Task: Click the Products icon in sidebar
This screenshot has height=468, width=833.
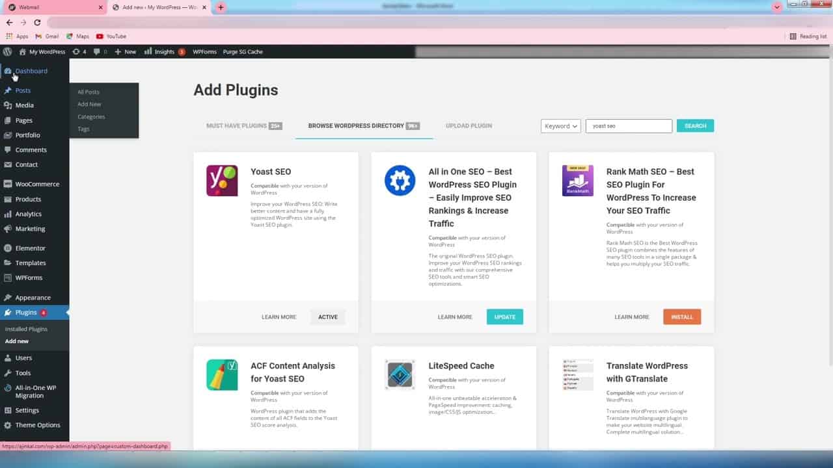Action: pos(8,200)
